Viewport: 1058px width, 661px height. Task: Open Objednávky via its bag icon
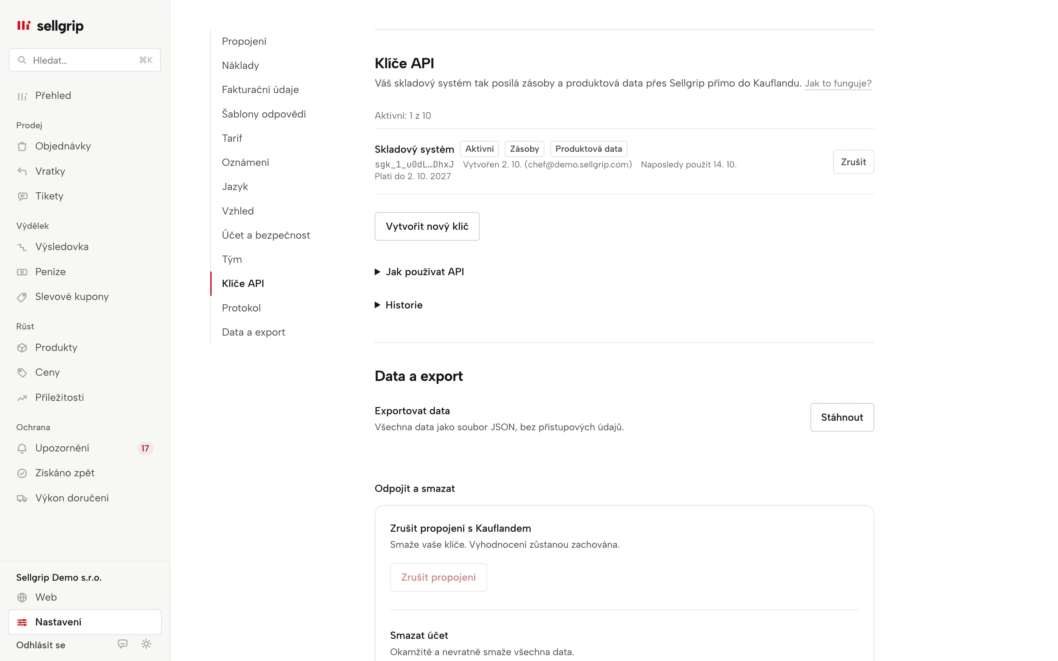pos(22,147)
